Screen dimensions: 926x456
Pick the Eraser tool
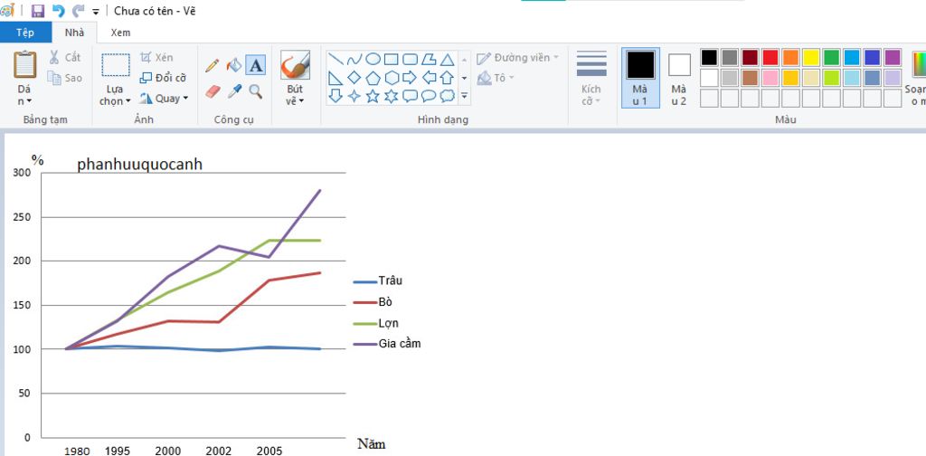pos(213,91)
